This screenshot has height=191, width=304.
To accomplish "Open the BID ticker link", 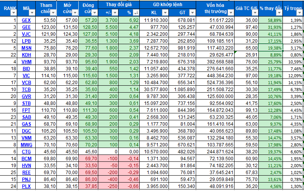I will (26, 69).
